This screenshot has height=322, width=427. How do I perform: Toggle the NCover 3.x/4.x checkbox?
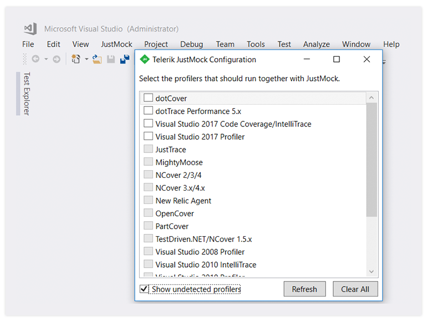tap(148, 187)
